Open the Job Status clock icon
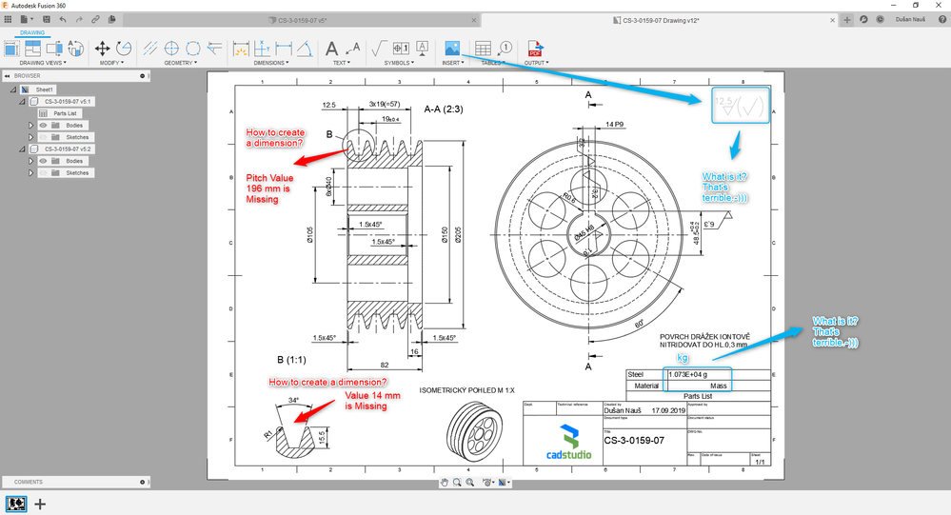Viewport: 951px width, 515px height. coord(880,19)
